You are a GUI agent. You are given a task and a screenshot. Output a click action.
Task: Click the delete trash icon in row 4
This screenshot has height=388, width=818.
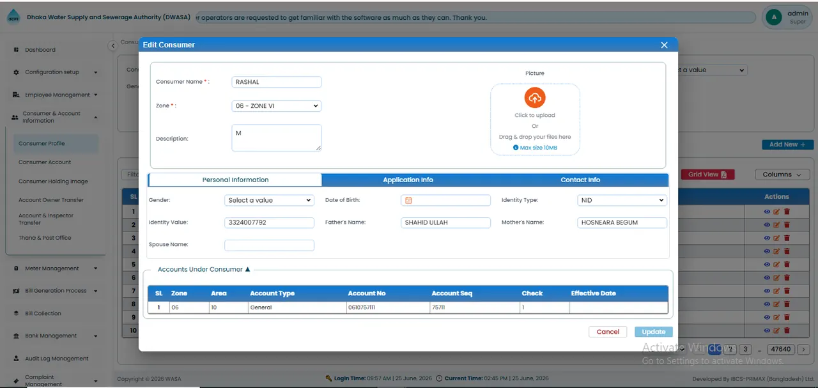[x=787, y=251]
